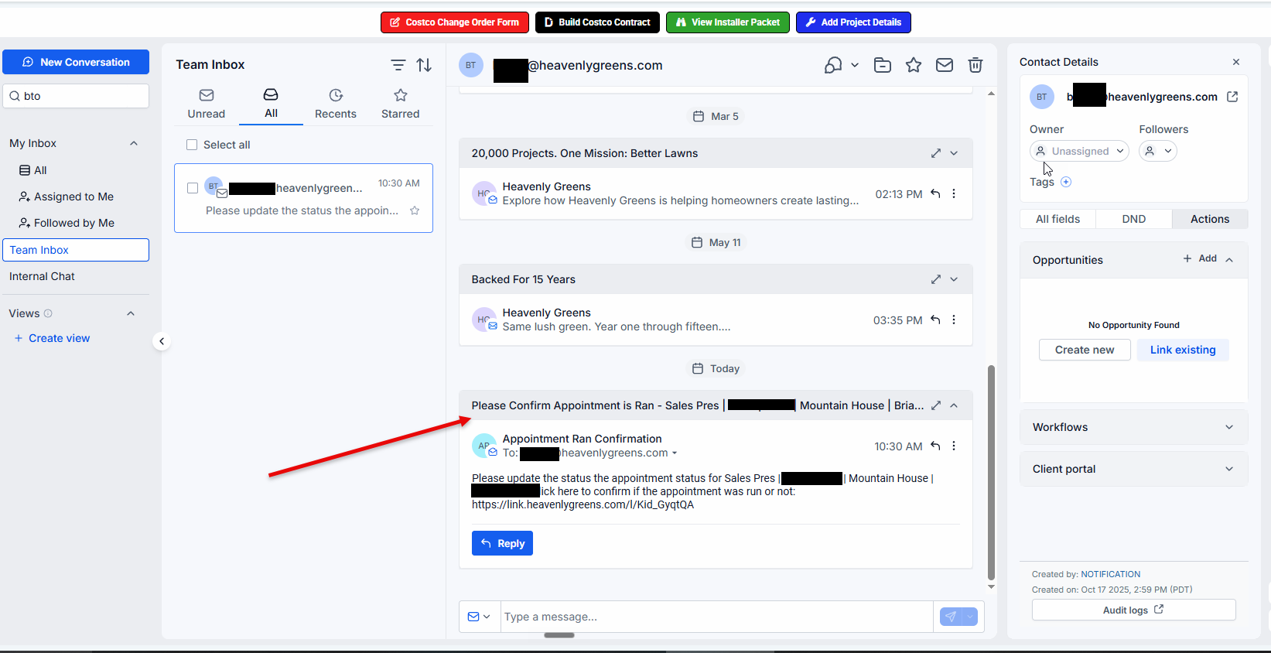The height and width of the screenshot is (653, 1271).
Task: Click the New Conversation button
Action: [76, 62]
